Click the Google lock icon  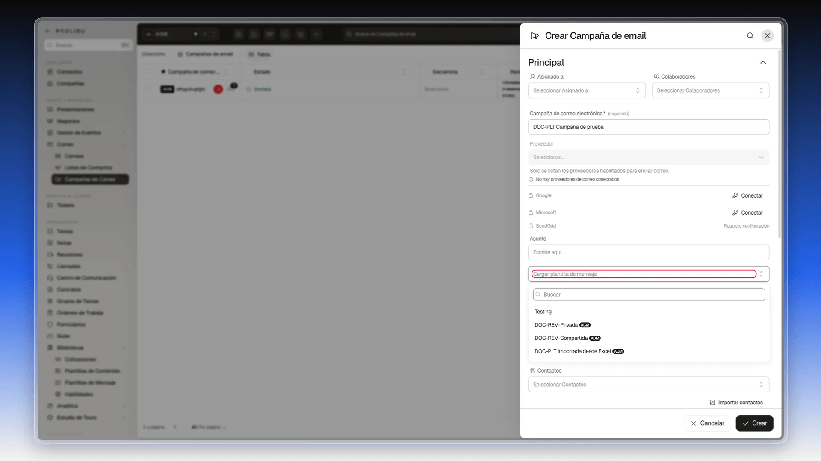pos(531,195)
